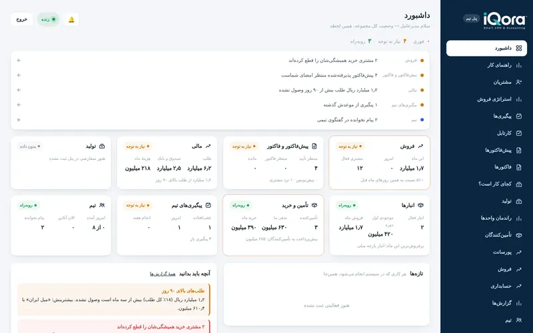
Task: Click the مالی card trend icon
Action: point(208,146)
